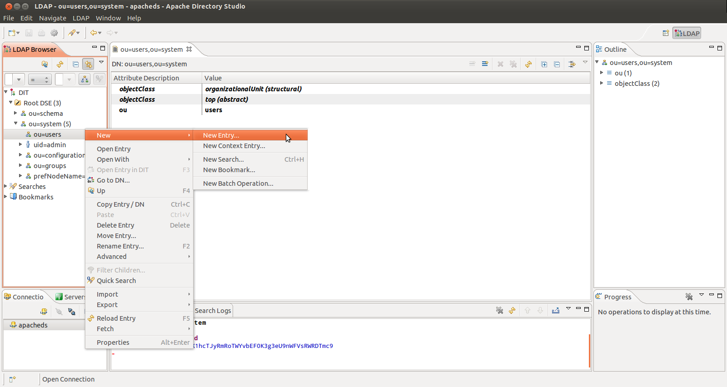
Task: Click New Connection icon in Connections view
Action: tap(44, 311)
